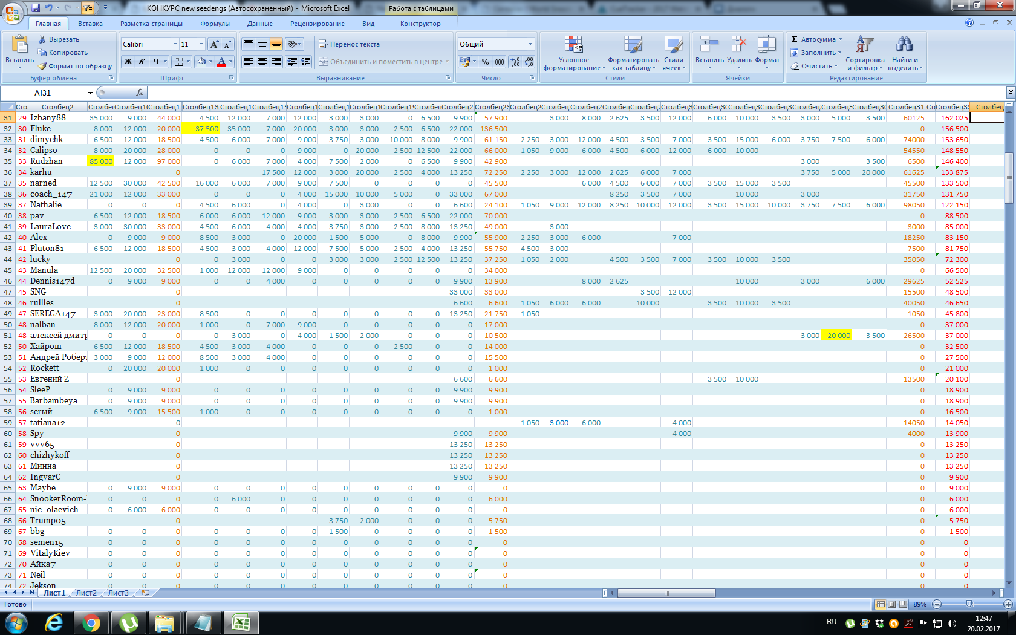Screen dimensions: 1016x635
Task: Toggle italic text formatting
Action: [142, 62]
